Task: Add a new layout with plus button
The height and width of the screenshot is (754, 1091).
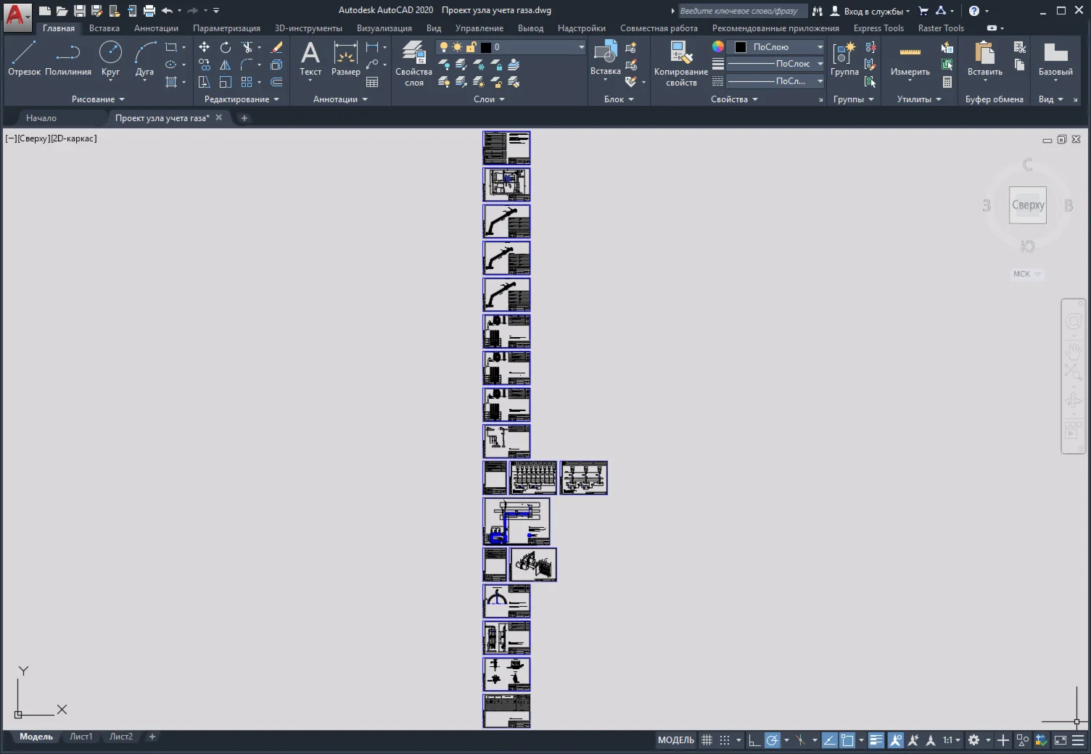Action: click(152, 737)
